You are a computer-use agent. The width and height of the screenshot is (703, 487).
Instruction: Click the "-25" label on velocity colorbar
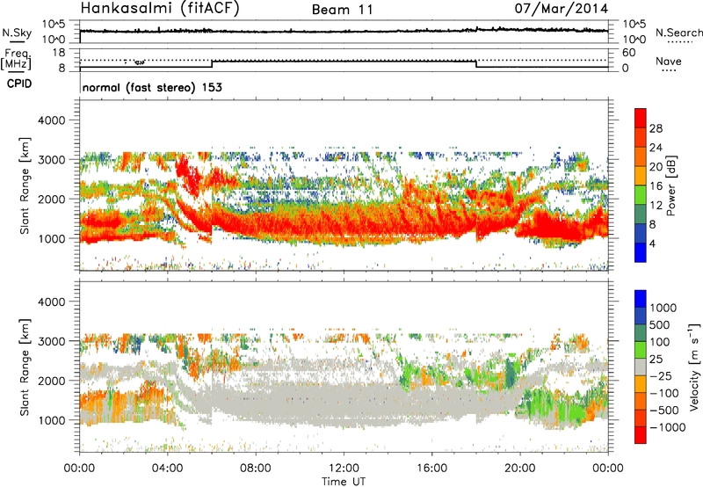(663, 375)
